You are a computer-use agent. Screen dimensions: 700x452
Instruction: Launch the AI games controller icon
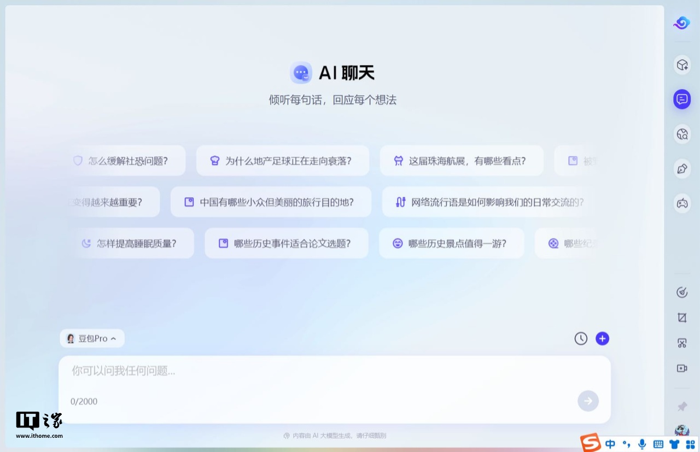click(x=682, y=203)
